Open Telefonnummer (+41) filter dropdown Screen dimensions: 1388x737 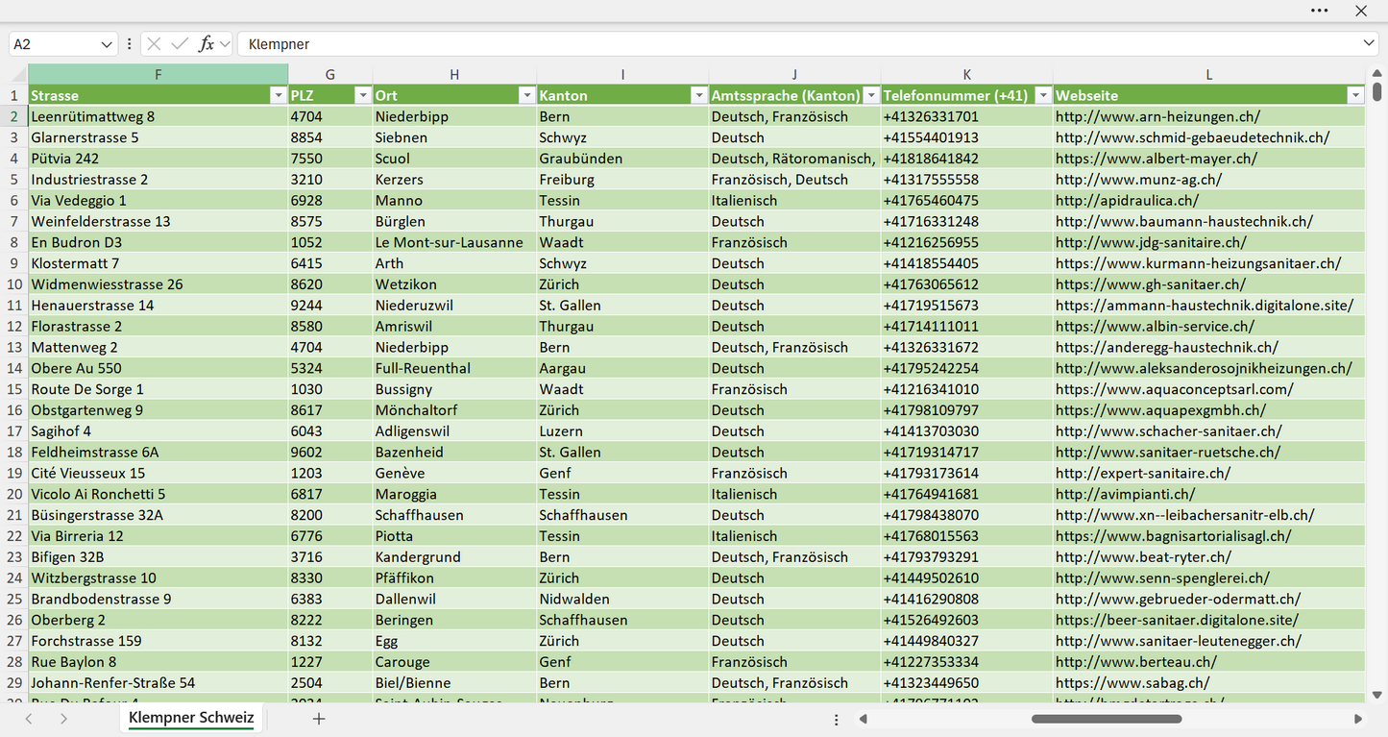[x=1042, y=95]
